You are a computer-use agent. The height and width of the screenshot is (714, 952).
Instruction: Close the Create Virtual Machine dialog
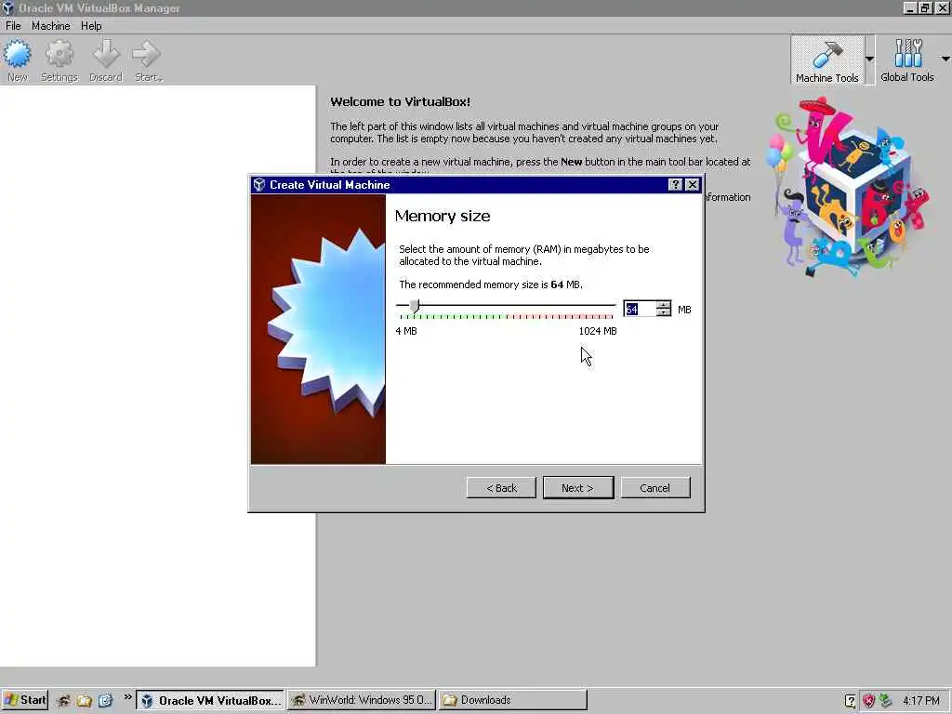tap(692, 185)
